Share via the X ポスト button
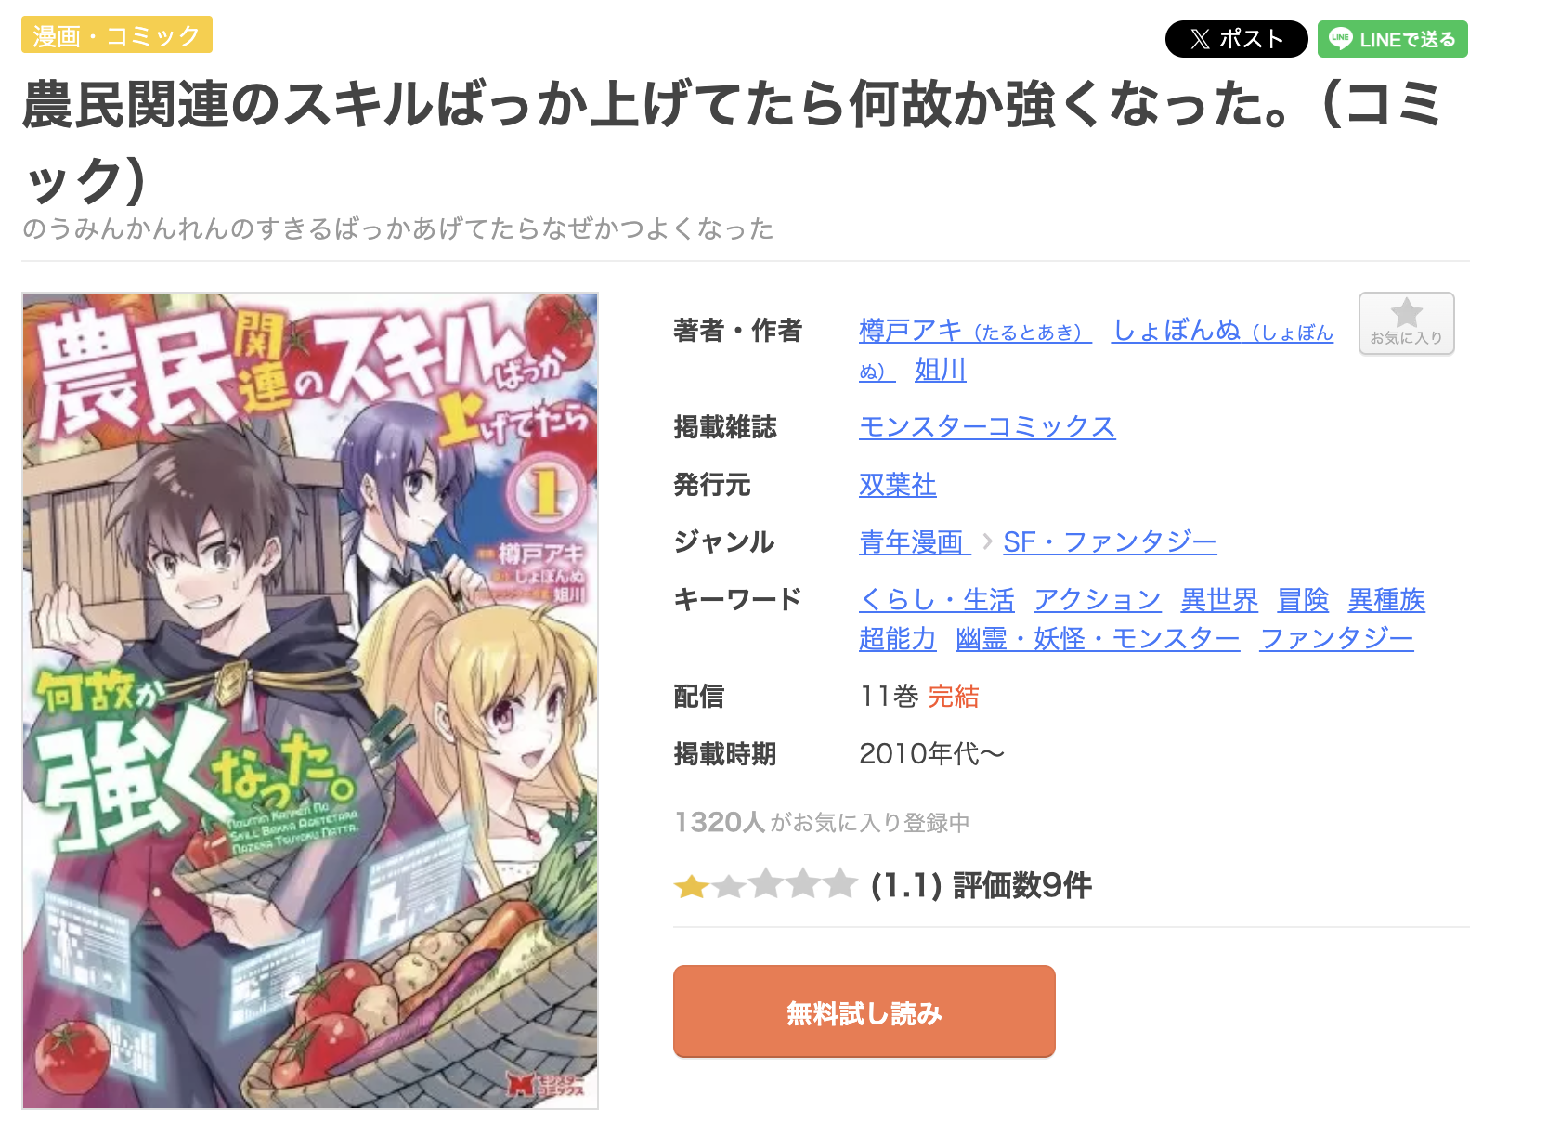The image size is (1547, 1135). click(x=1236, y=39)
